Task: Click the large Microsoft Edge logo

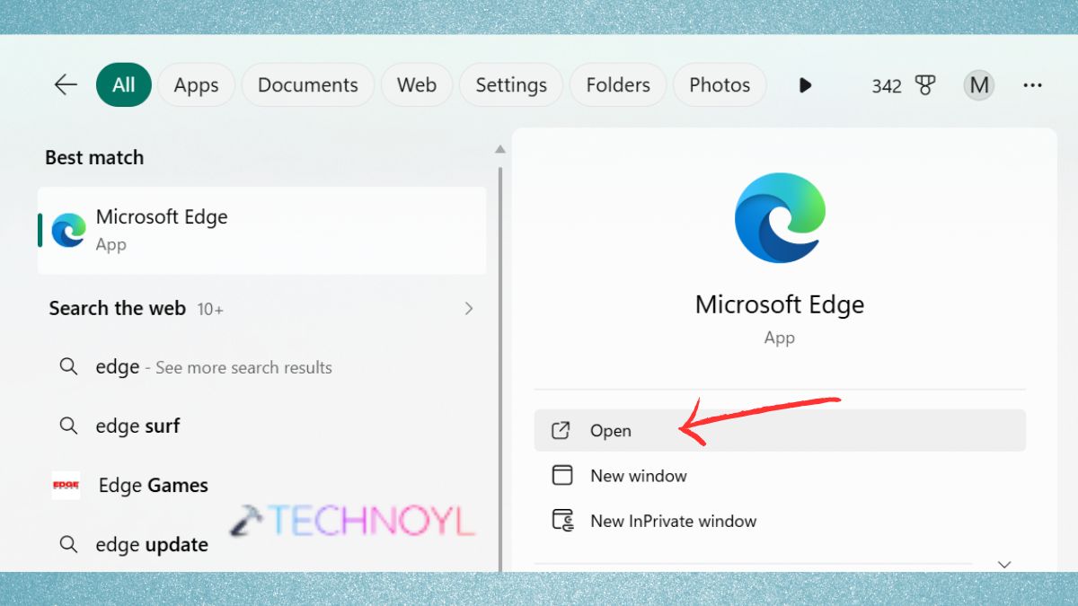Action: (x=780, y=218)
